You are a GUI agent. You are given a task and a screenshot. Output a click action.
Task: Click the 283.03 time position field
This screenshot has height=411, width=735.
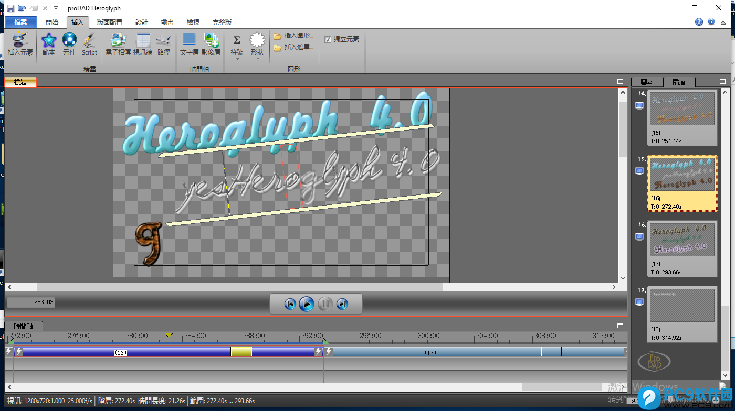31,302
